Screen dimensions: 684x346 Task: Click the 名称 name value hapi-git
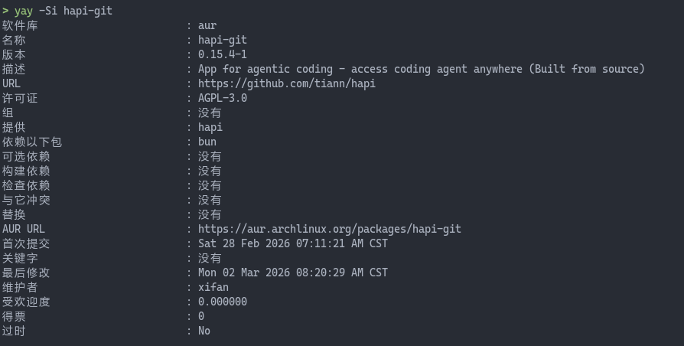[223, 40]
